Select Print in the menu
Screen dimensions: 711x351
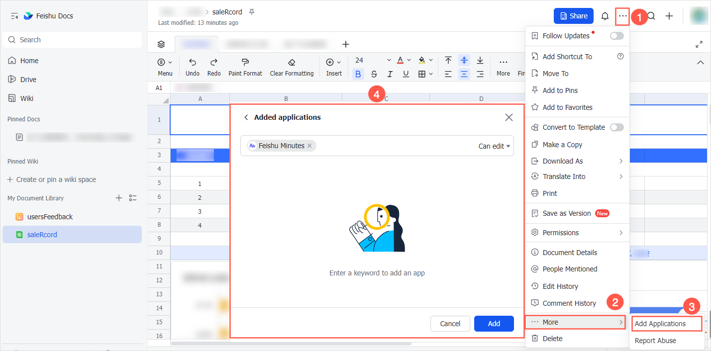(x=577, y=193)
